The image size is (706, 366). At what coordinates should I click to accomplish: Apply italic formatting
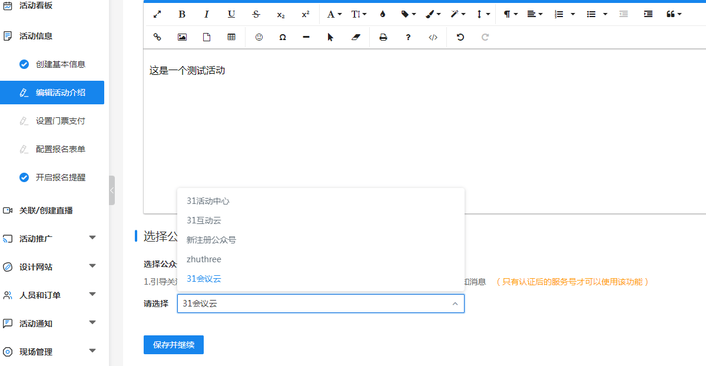pyautogui.click(x=207, y=14)
